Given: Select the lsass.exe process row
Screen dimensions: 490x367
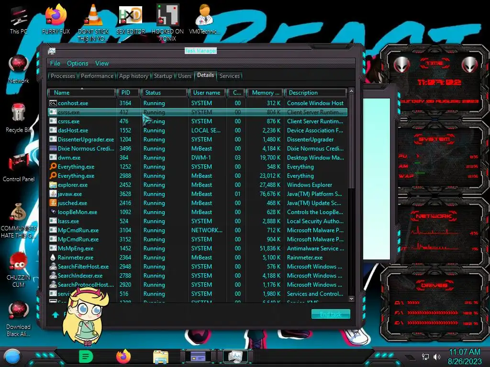Looking at the screenshot, I should tap(198, 221).
